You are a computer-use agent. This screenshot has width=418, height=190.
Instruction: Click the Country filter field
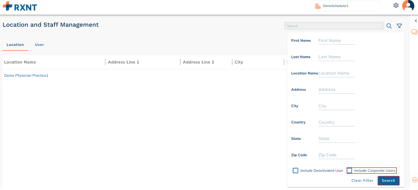[x=336, y=122]
